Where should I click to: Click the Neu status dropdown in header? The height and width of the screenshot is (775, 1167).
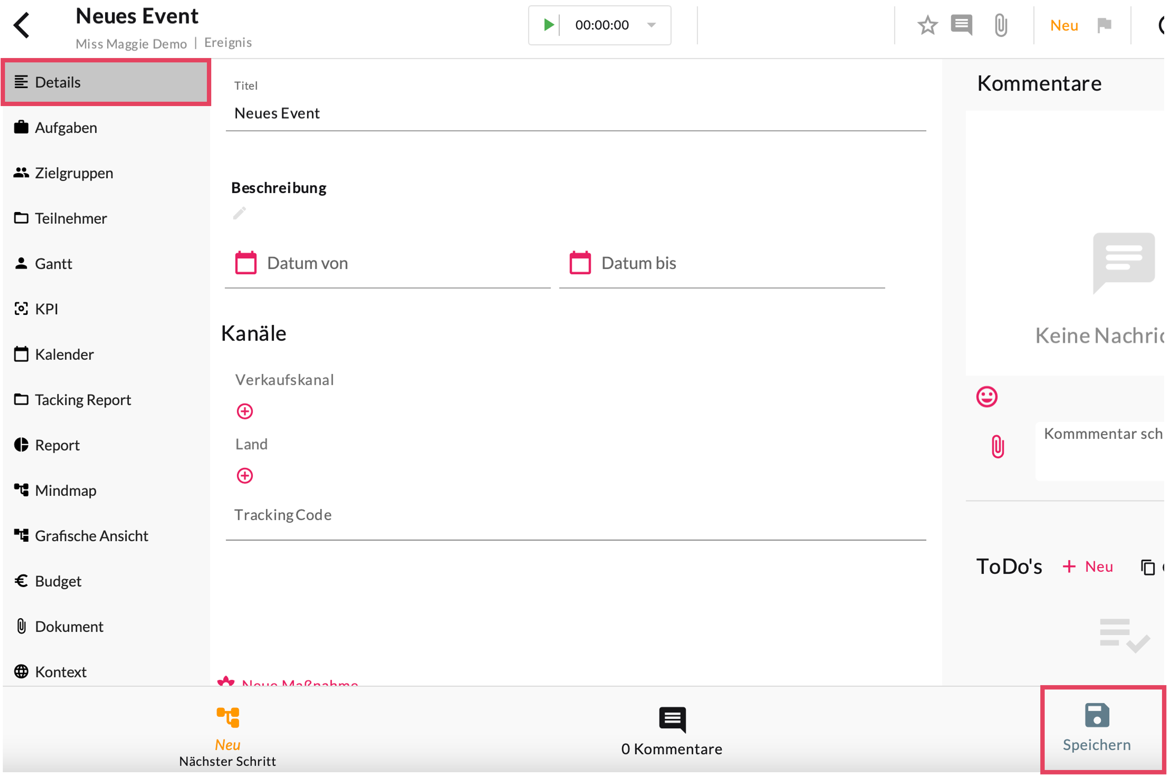(x=1064, y=25)
